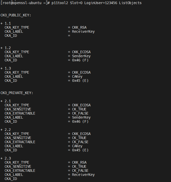Viewport: 171px width, 182px height.
Task: Click CAKey label value under object 1.3
Action: (x=77, y=77)
